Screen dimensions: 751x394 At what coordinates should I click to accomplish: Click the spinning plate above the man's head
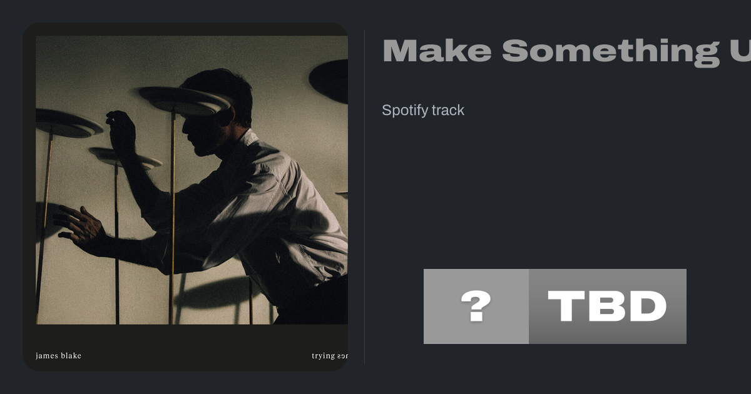(185, 99)
